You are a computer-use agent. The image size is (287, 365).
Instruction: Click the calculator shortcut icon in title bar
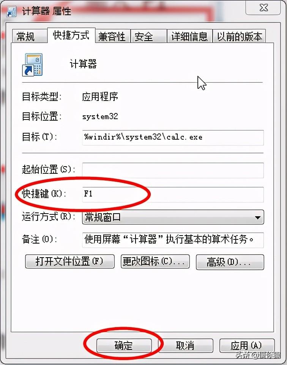tap(11, 11)
